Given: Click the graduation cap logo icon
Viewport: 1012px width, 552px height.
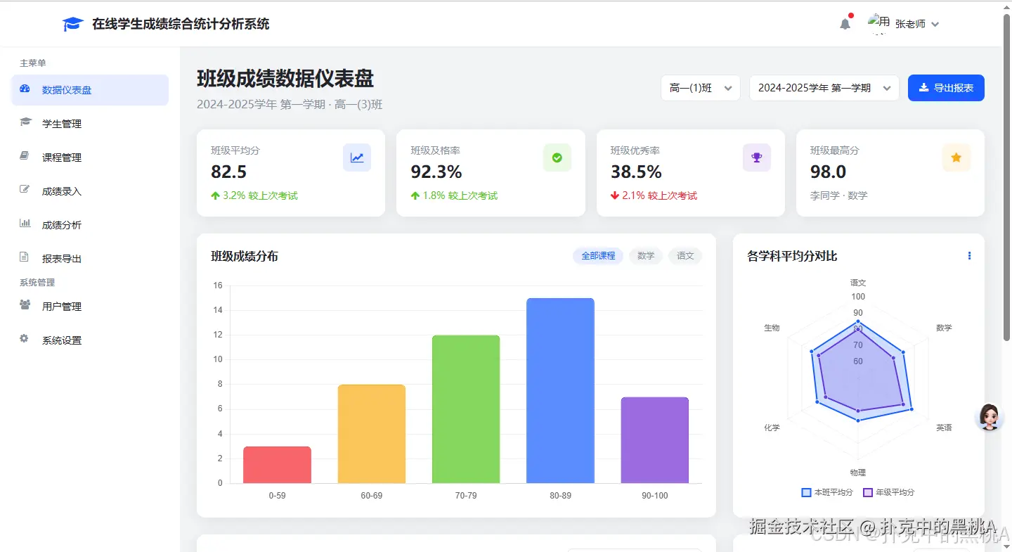Looking at the screenshot, I should [72, 24].
